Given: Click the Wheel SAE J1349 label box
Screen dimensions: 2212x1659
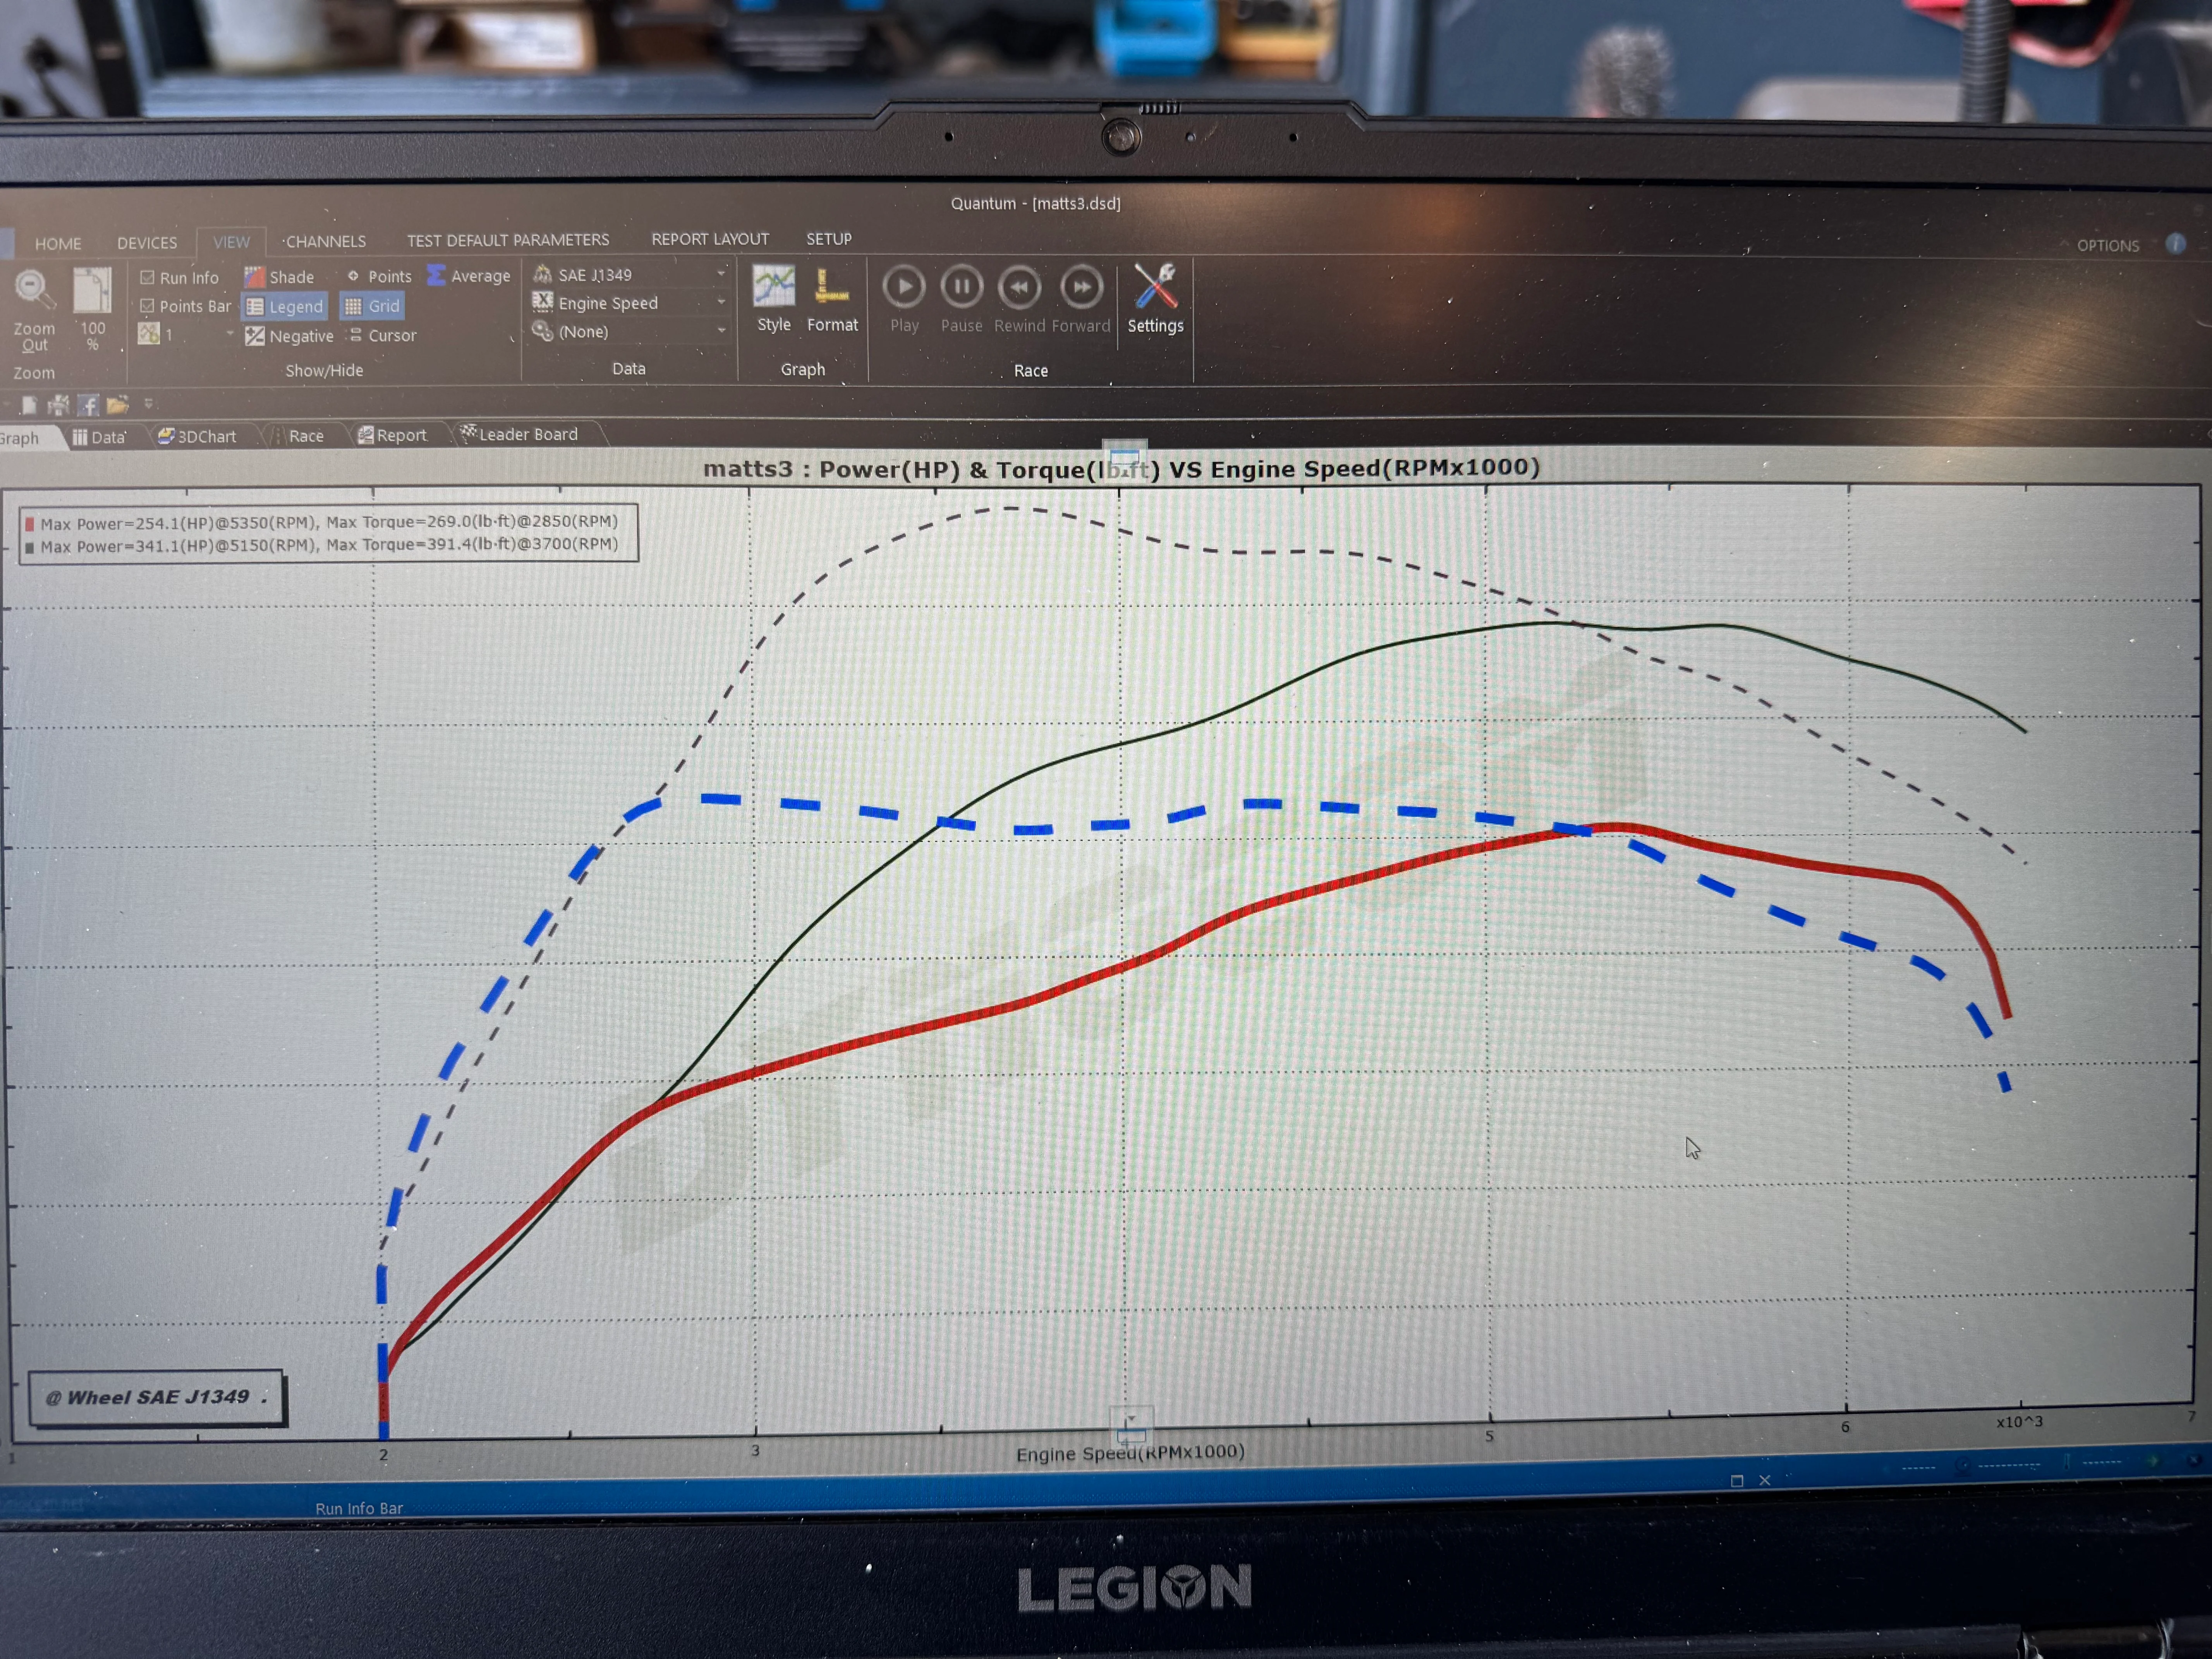Looking at the screenshot, I should click(x=156, y=1397).
